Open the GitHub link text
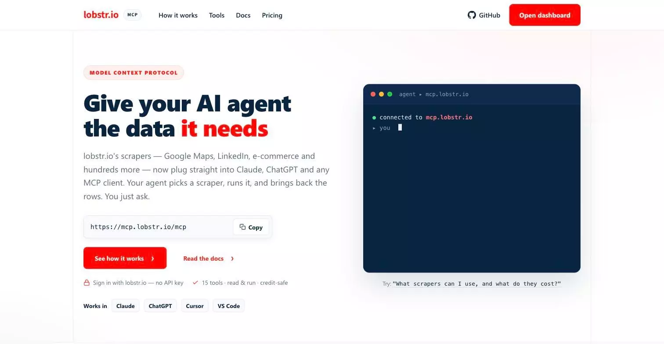The image size is (664, 344). point(489,15)
